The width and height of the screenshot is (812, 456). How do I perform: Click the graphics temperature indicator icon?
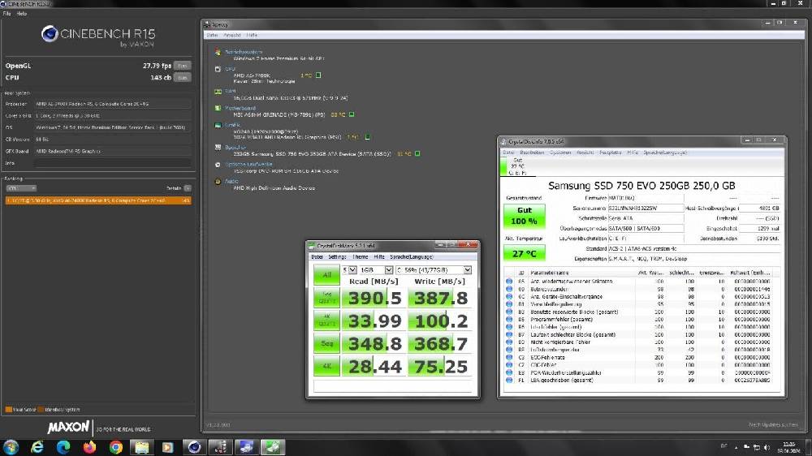[x=368, y=137]
